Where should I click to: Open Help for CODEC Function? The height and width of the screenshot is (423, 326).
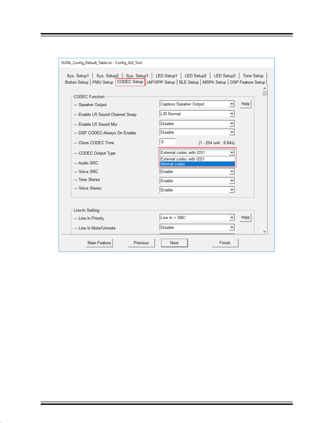click(246, 104)
